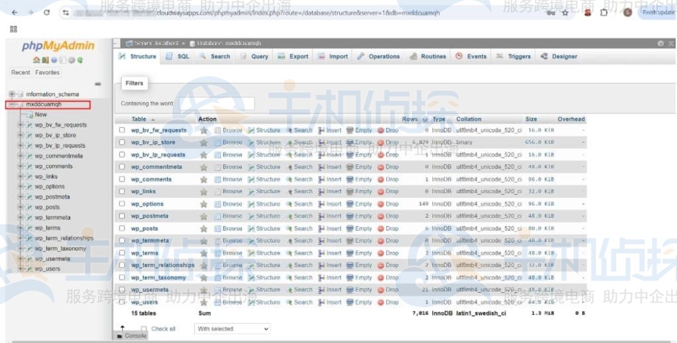Enable the Check all checkbox

[144, 328]
